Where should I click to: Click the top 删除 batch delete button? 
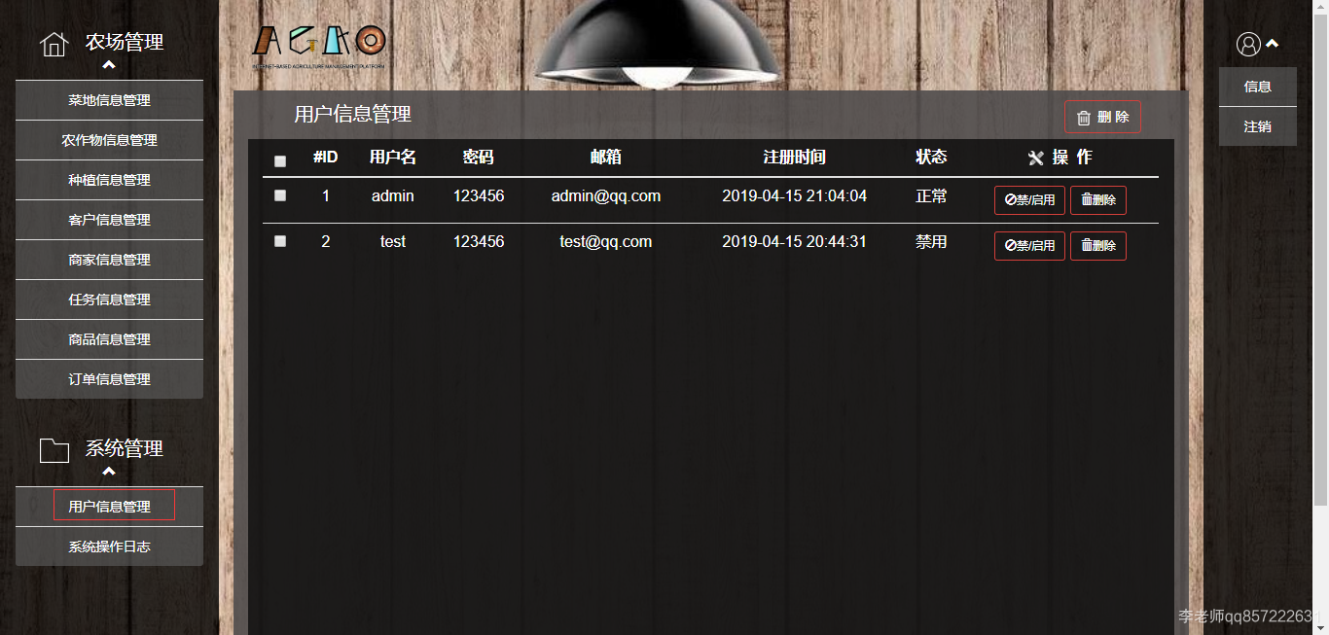tap(1102, 117)
